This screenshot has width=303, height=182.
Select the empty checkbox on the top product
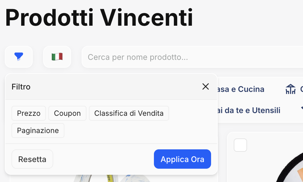[240, 145]
